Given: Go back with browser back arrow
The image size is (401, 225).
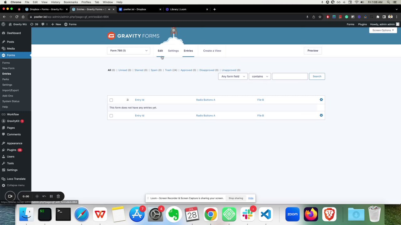Looking at the screenshot, I should 4,17.
